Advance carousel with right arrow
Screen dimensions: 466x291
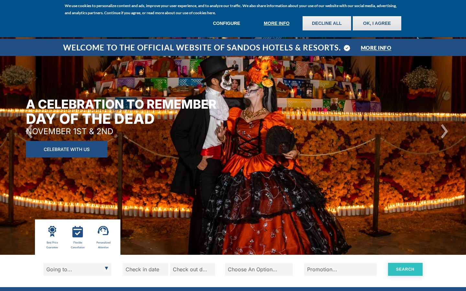pos(444,131)
